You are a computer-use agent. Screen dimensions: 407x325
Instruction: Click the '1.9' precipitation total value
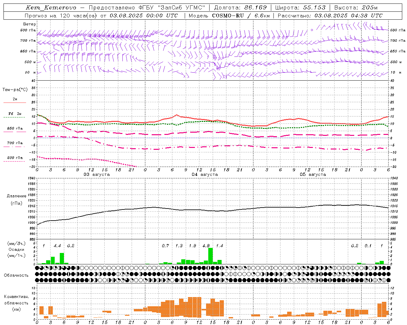[x=192, y=246]
